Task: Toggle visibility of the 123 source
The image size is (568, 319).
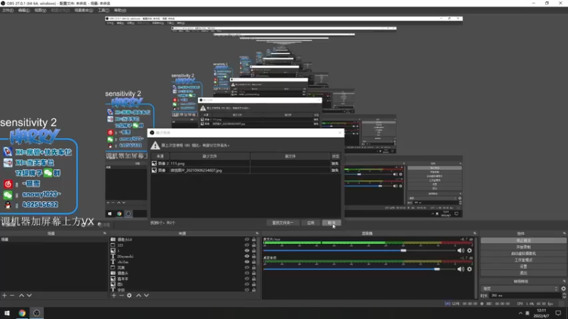Action: (x=247, y=245)
